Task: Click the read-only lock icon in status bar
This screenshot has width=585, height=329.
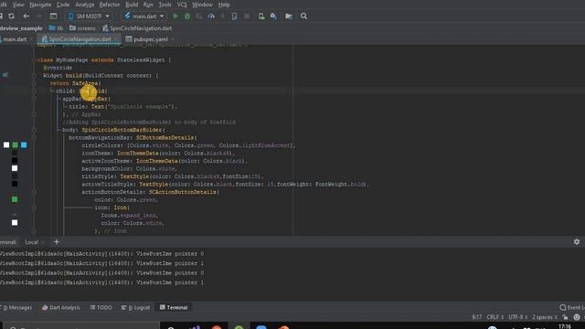Action: [x=565, y=317]
